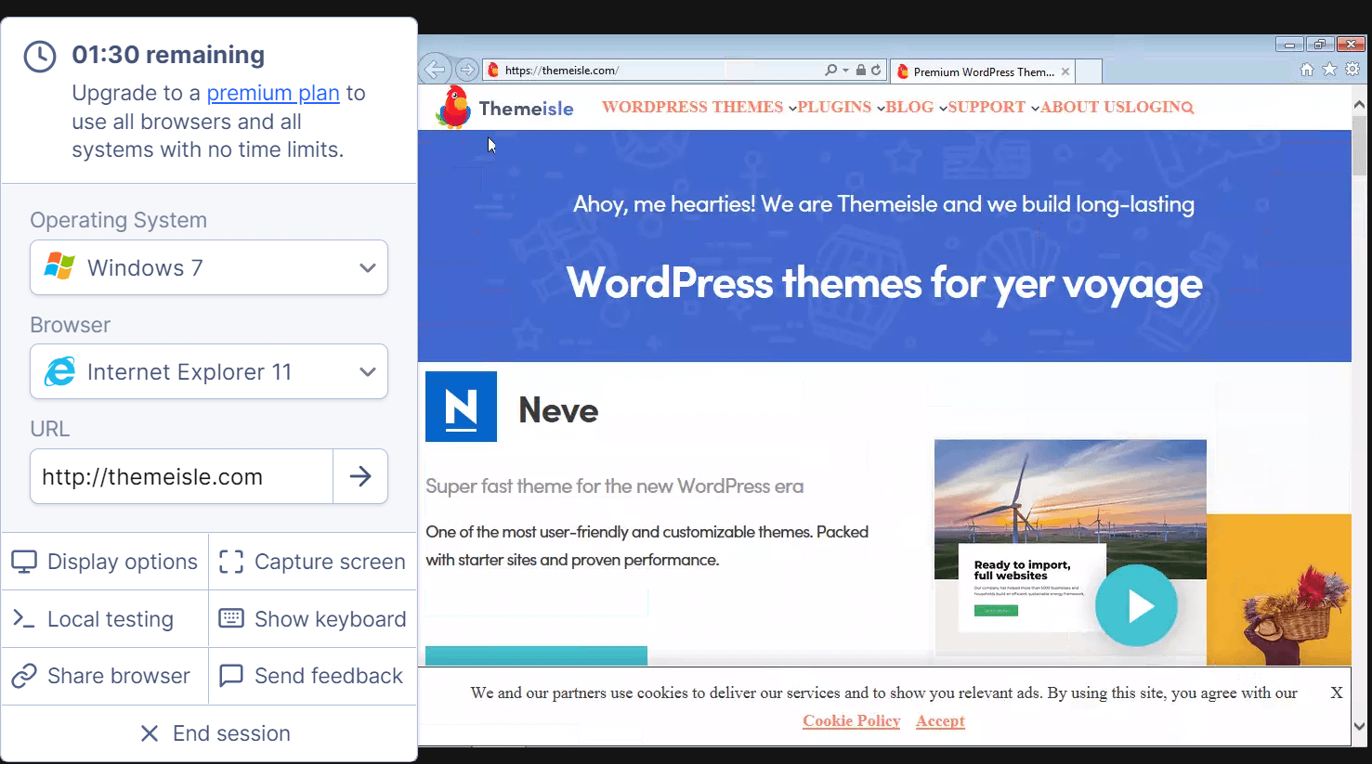The height and width of the screenshot is (764, 1372).
Task: Click Show keyboard
Action: 313,619
